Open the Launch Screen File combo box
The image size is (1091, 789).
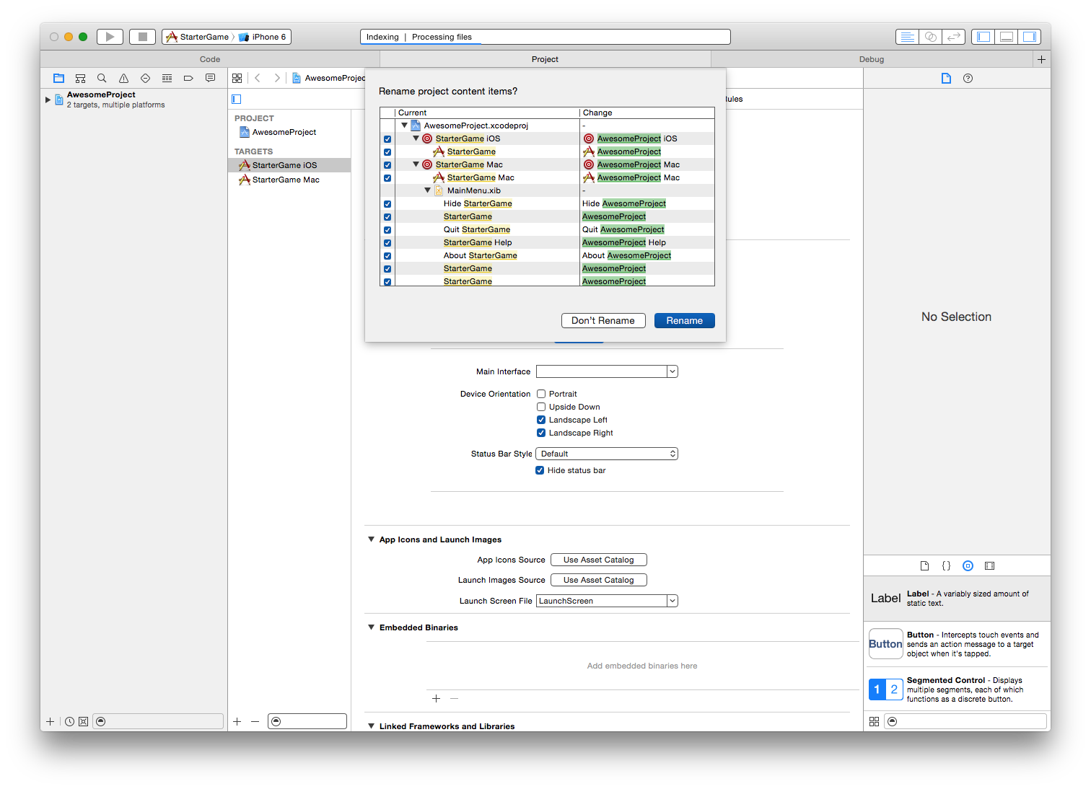pyautogui.click(x=672, y=601)
